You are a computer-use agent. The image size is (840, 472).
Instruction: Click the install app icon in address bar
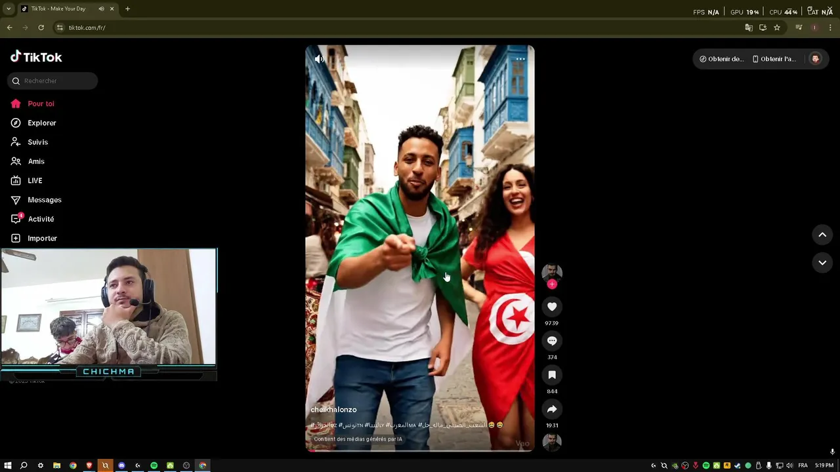point(763,28)
